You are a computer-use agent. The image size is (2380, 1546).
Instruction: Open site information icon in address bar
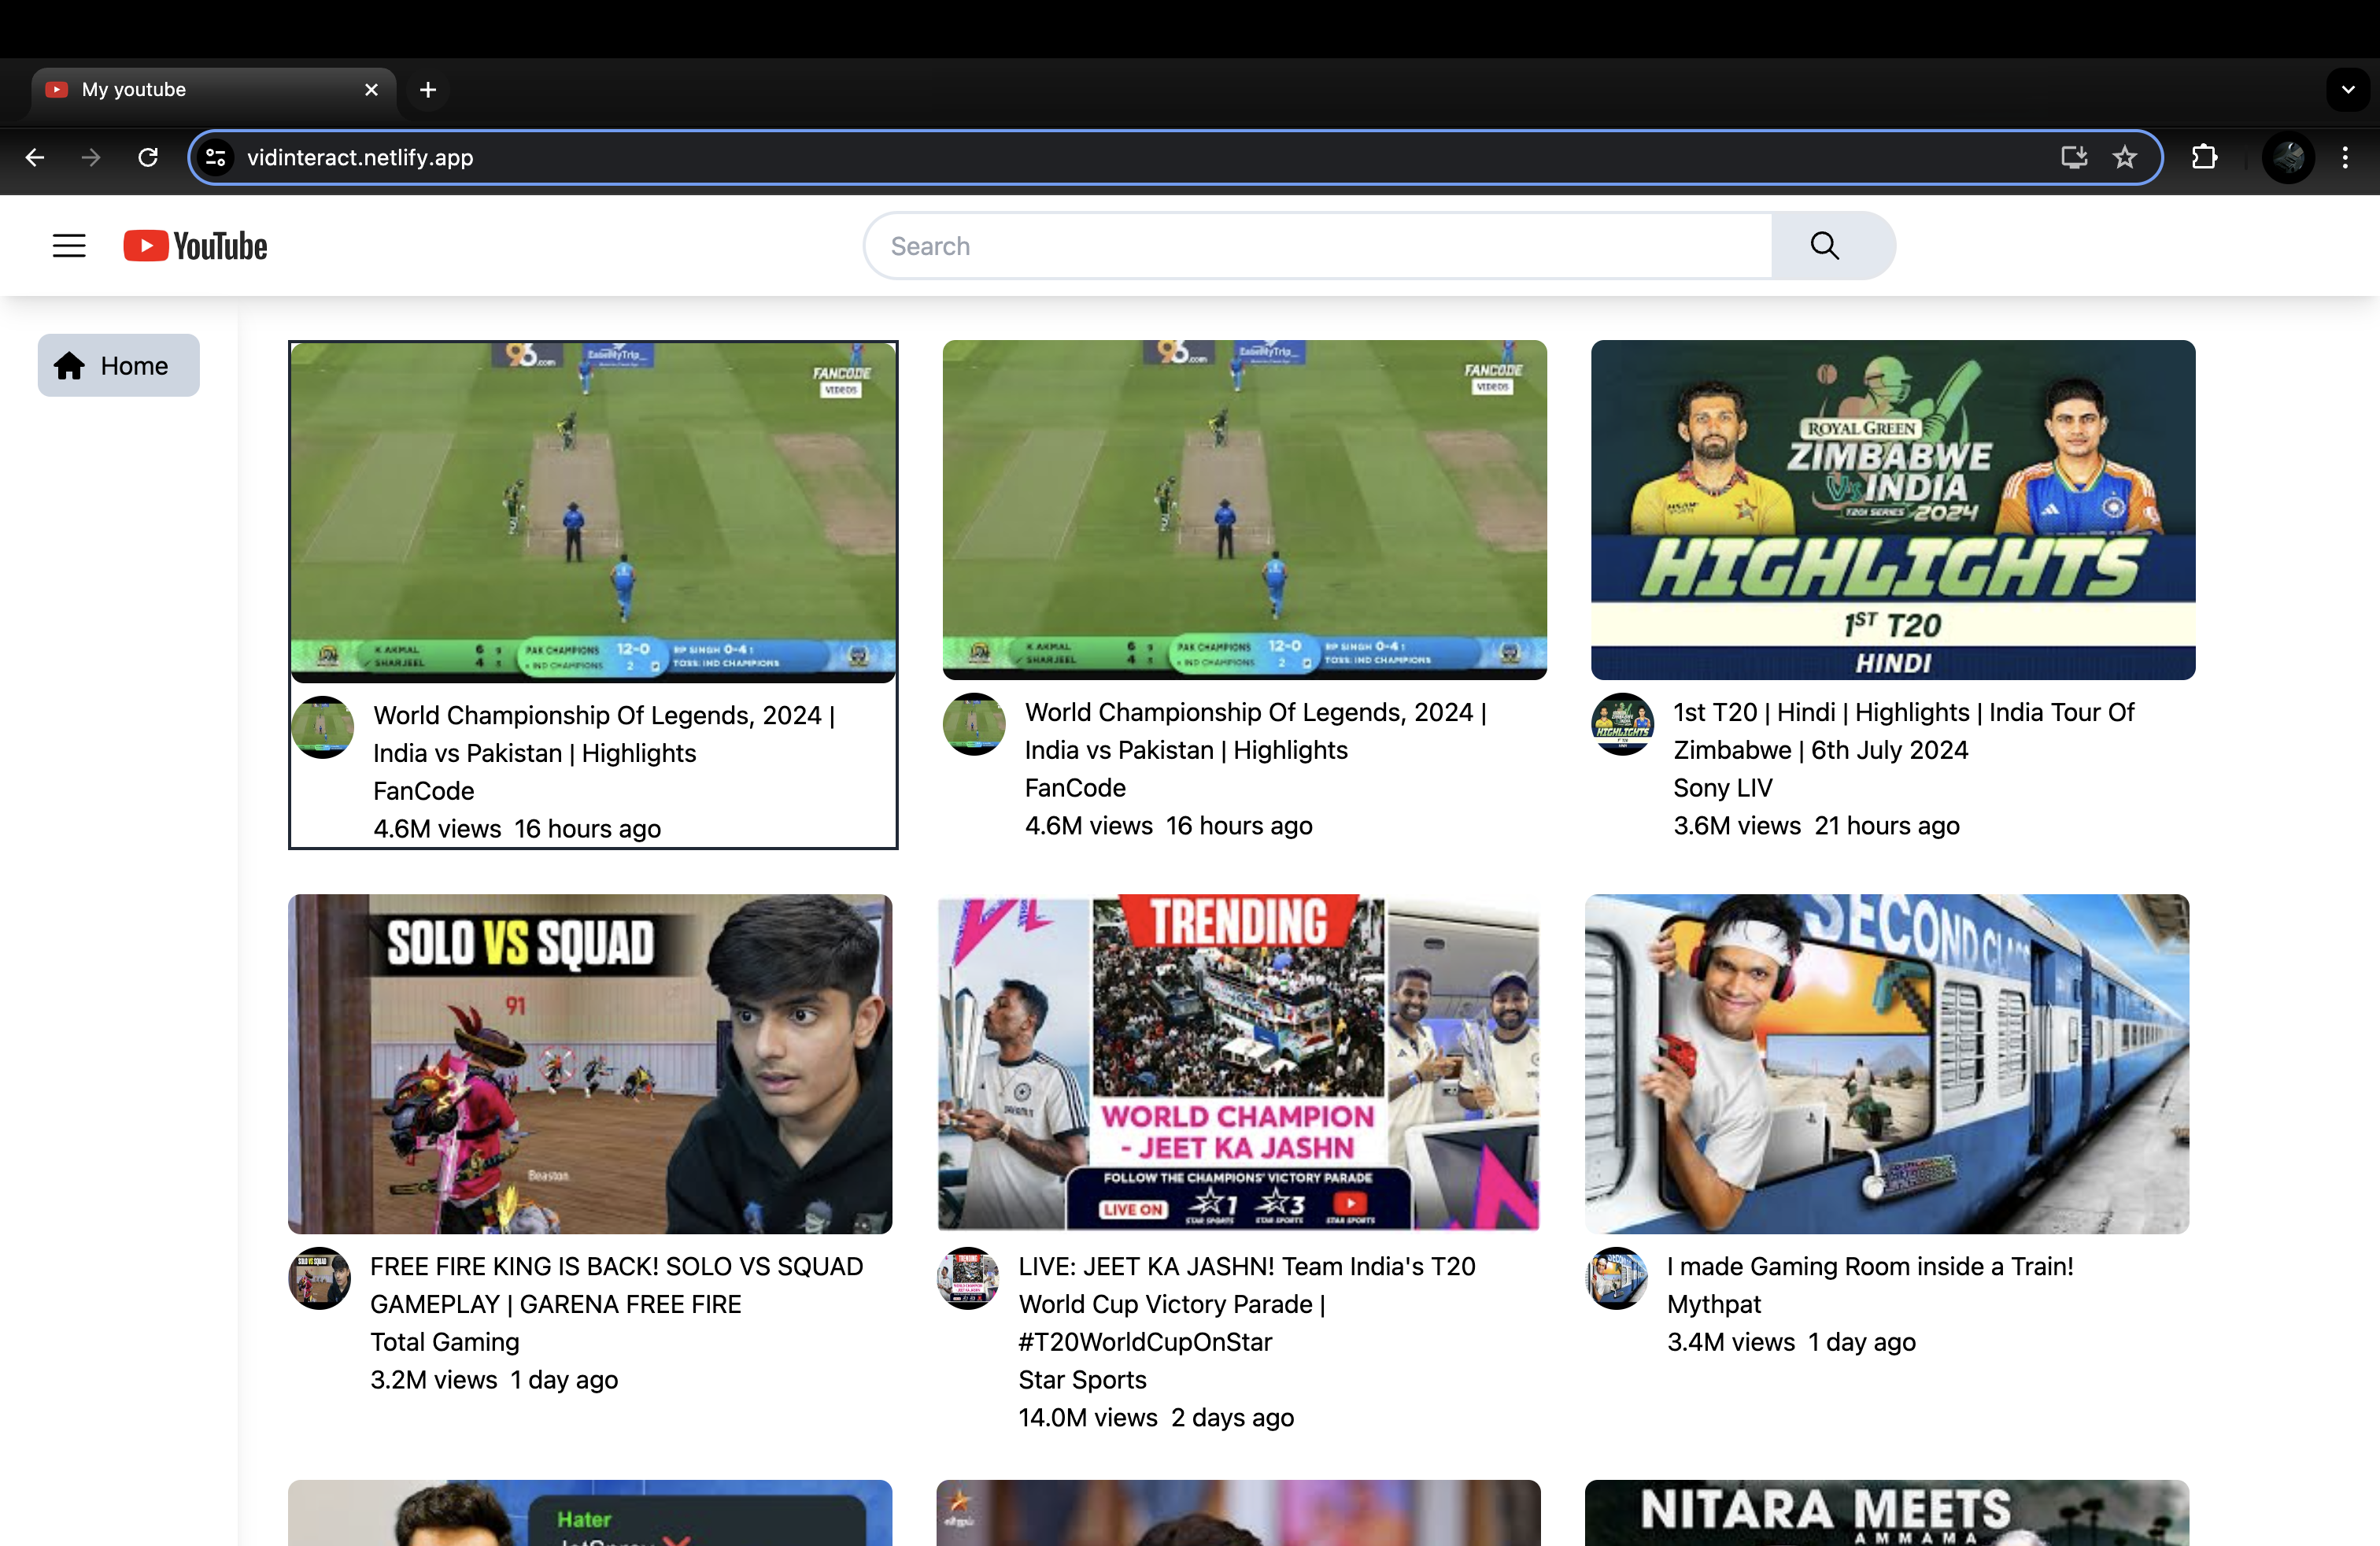click(x=215, y=157)
